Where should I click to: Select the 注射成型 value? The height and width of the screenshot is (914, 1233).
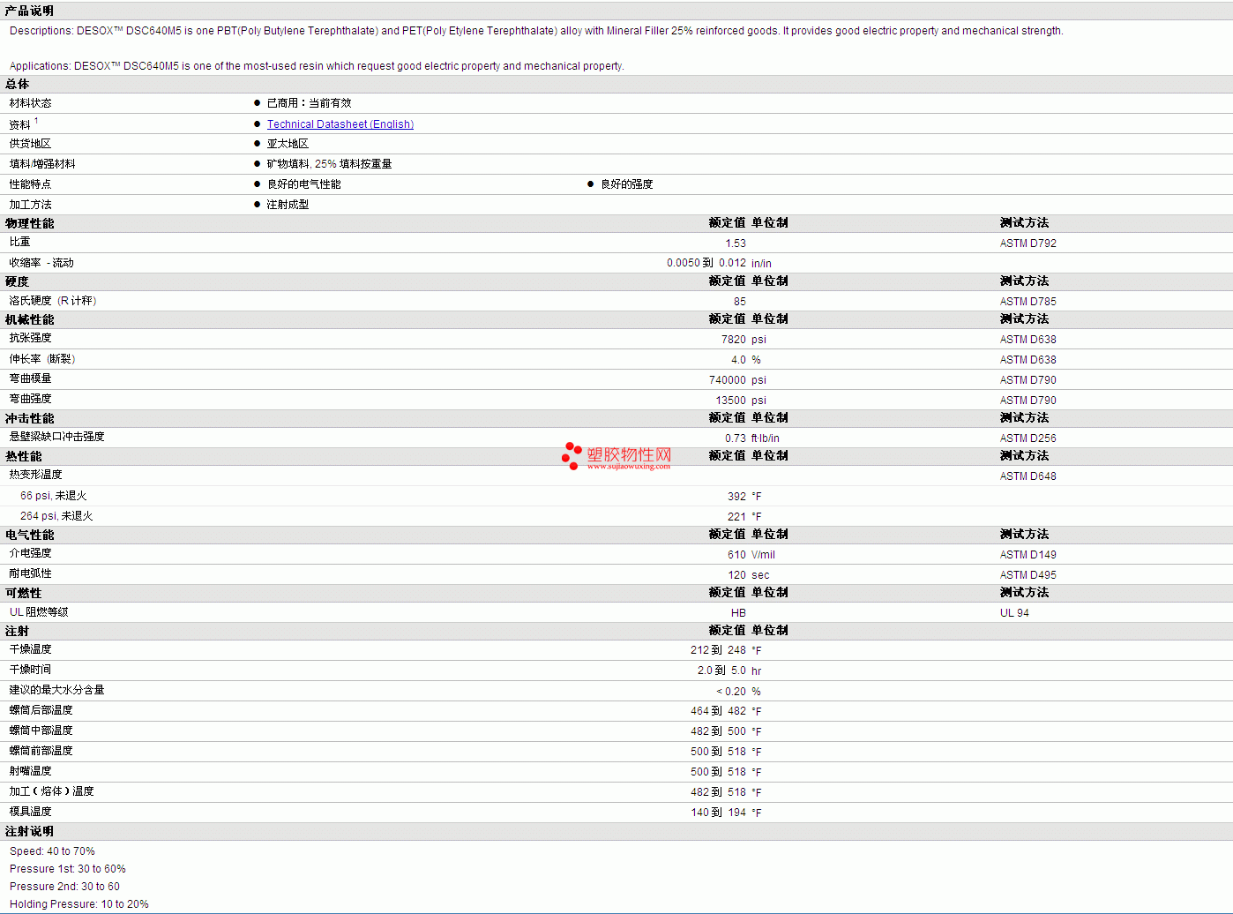(288, 205)
